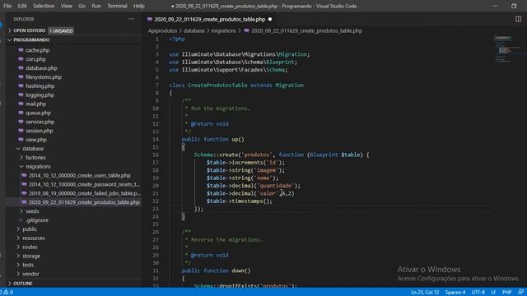Open the View menu
The image size is (527, 296).
click(x=66, y=6)
